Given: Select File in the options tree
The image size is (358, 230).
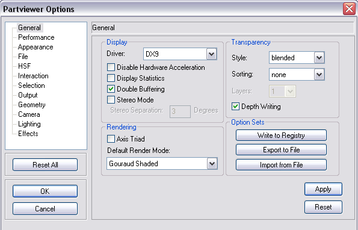Looking at the screenshot, I should click(23, 57).
